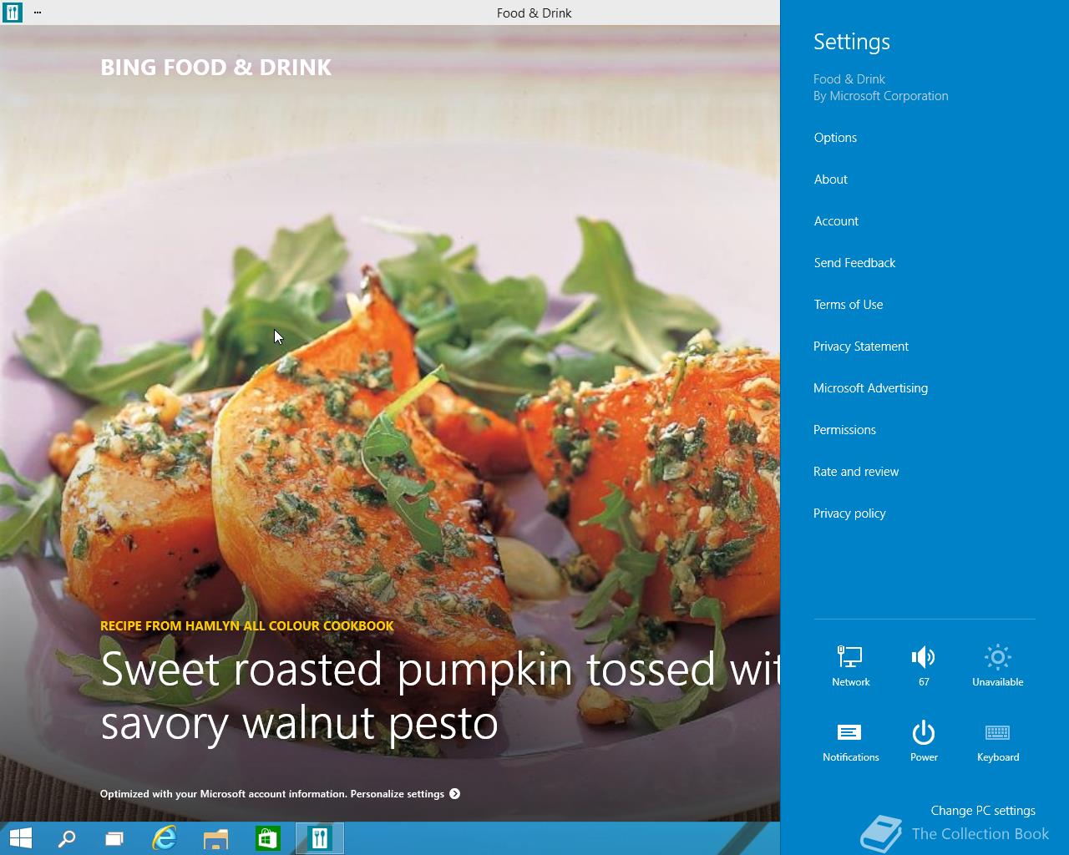Open taskbar Search magnifier
Image resolution: width=1069 pixels, height=855 pixels.
coord(67,838)
